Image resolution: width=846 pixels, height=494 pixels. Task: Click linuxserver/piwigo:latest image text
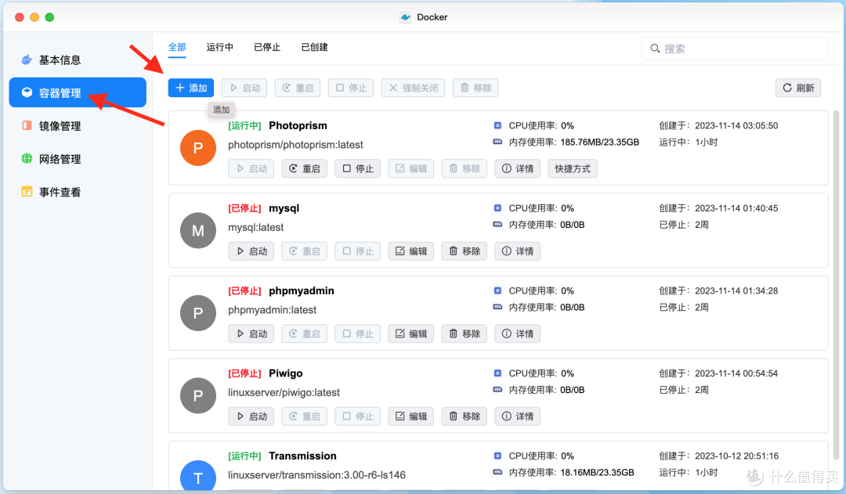click(x=284, y=392)
